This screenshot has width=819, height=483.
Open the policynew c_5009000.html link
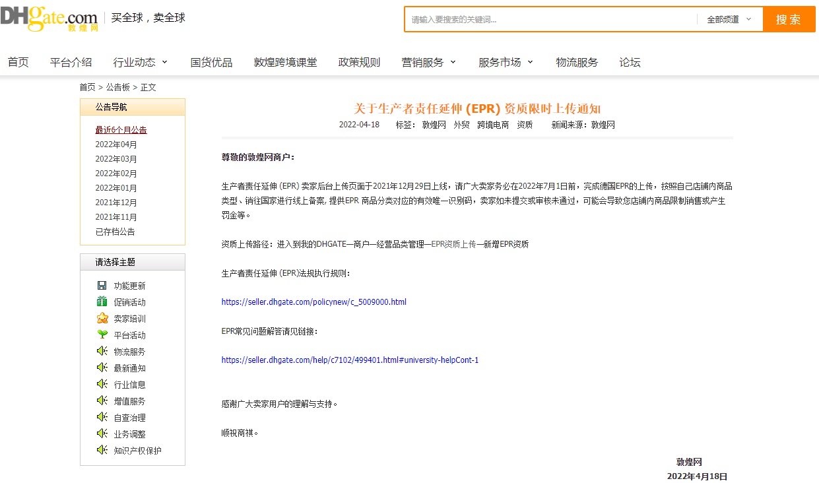(313, 302)
